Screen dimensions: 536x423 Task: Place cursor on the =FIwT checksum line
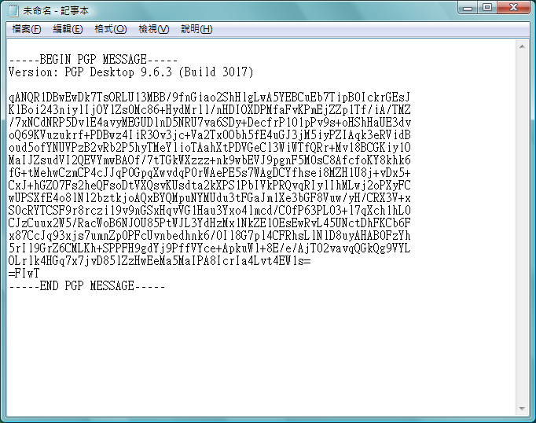click(x=24, y=274)
